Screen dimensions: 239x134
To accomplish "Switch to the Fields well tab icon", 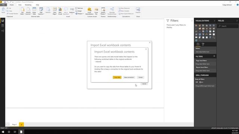I will (x=198, y=44).
